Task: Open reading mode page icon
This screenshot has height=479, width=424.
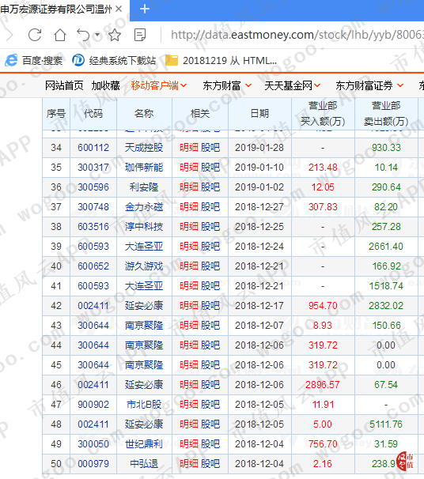Action: (x=140, y=35)
